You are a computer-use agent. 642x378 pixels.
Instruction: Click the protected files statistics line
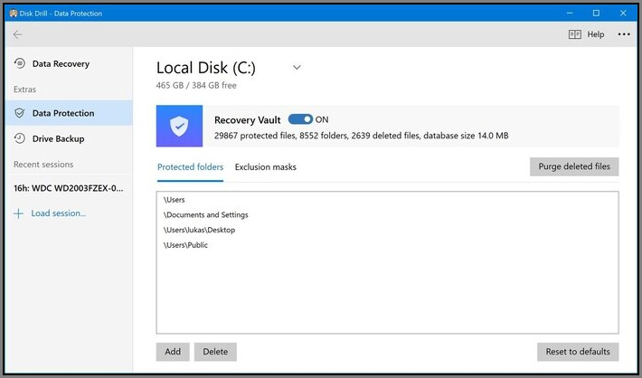pyautogui.click(x=361, y=136)
